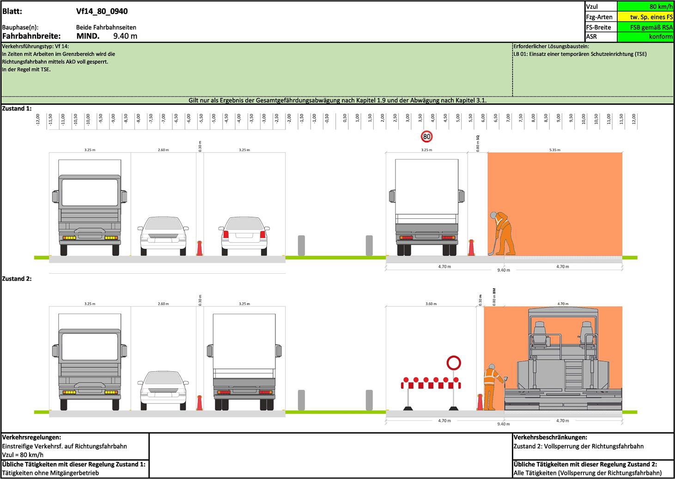Select the Verkehrsregelungen heading
The height and width of the screenshot is (479, 675).
click(32, 437)
